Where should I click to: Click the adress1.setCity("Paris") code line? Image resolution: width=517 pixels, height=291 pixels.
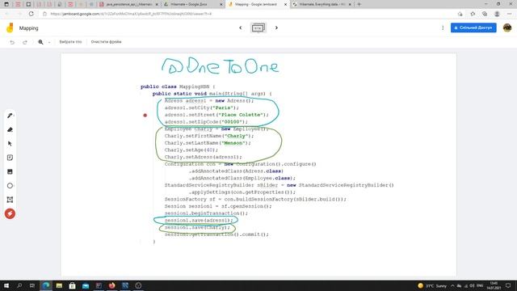click(x=201, y=108)
